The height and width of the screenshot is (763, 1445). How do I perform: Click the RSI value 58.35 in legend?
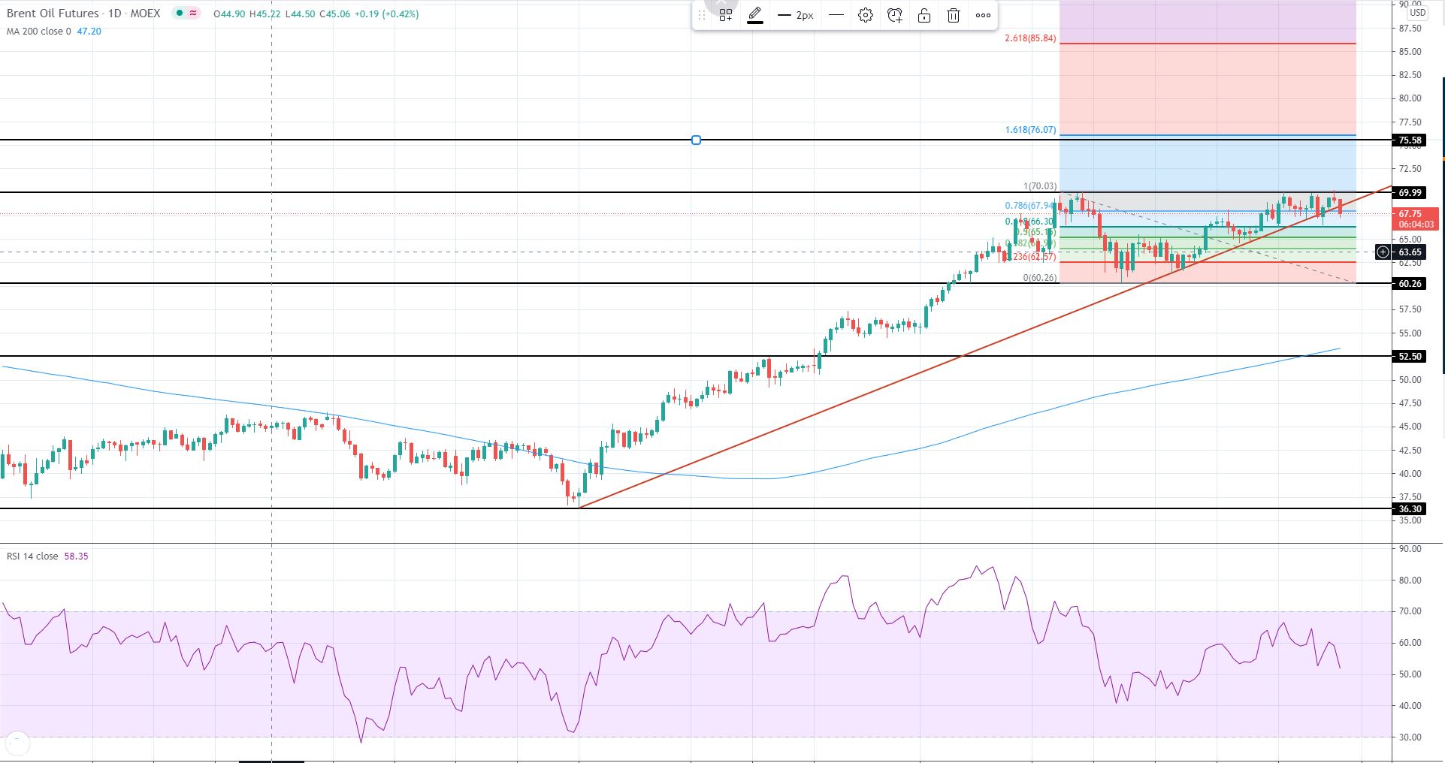[x=76, y=556]
